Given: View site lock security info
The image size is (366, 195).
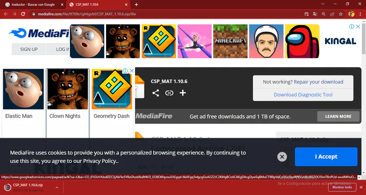Looking at the screenshot, I should [34, 14].
